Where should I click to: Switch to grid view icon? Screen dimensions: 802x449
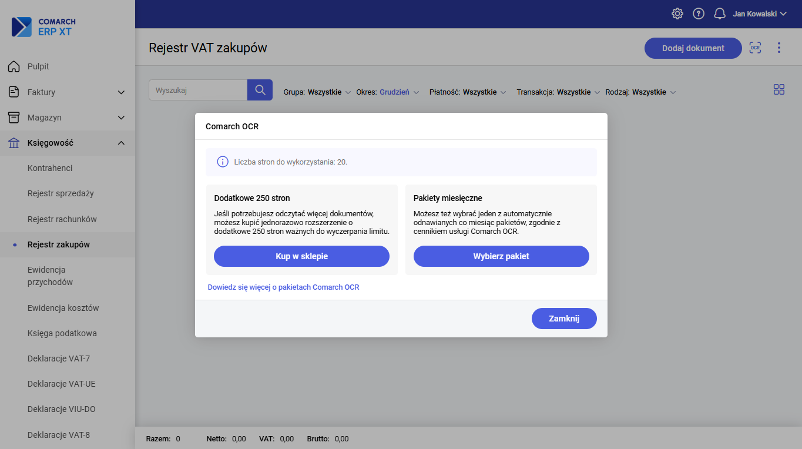click(779, 89)
